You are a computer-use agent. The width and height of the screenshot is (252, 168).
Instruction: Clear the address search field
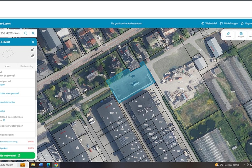(x=33, y=33)
